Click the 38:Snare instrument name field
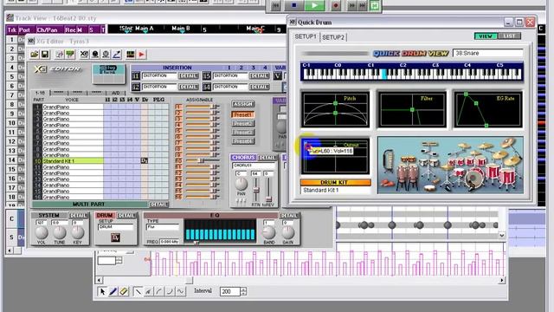This screenshot has height=312, width=554. pos(487,53)
